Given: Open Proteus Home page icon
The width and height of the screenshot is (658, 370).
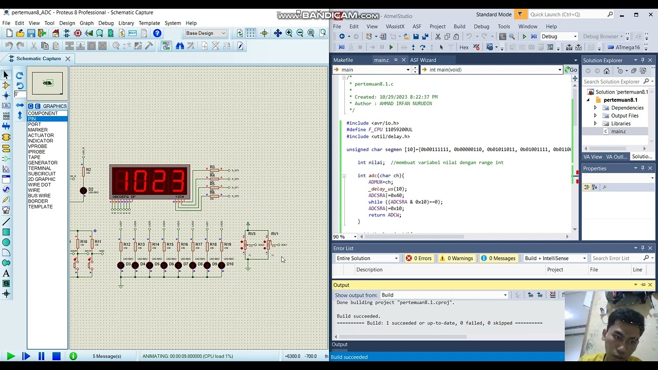Looking at the screenshot, I should pos(56,33).
